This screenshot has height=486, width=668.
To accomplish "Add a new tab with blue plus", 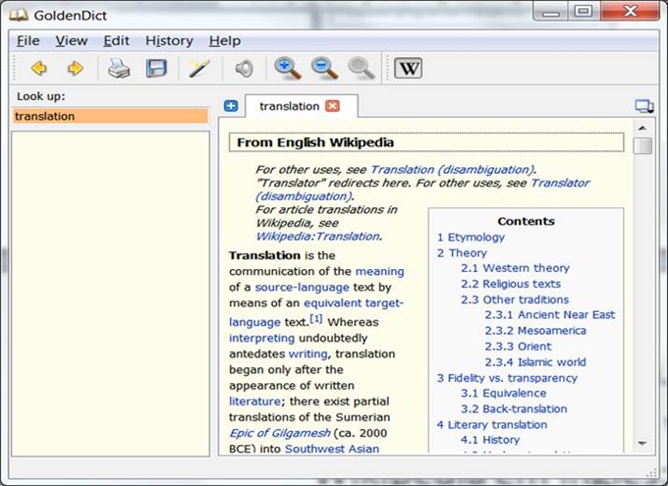I will 231,106.
